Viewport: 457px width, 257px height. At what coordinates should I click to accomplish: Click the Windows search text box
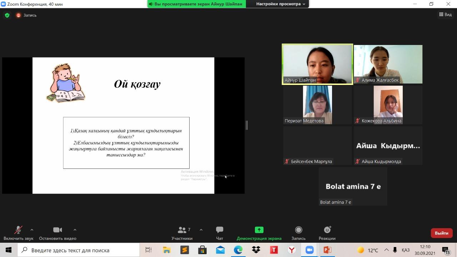(82, 250)
